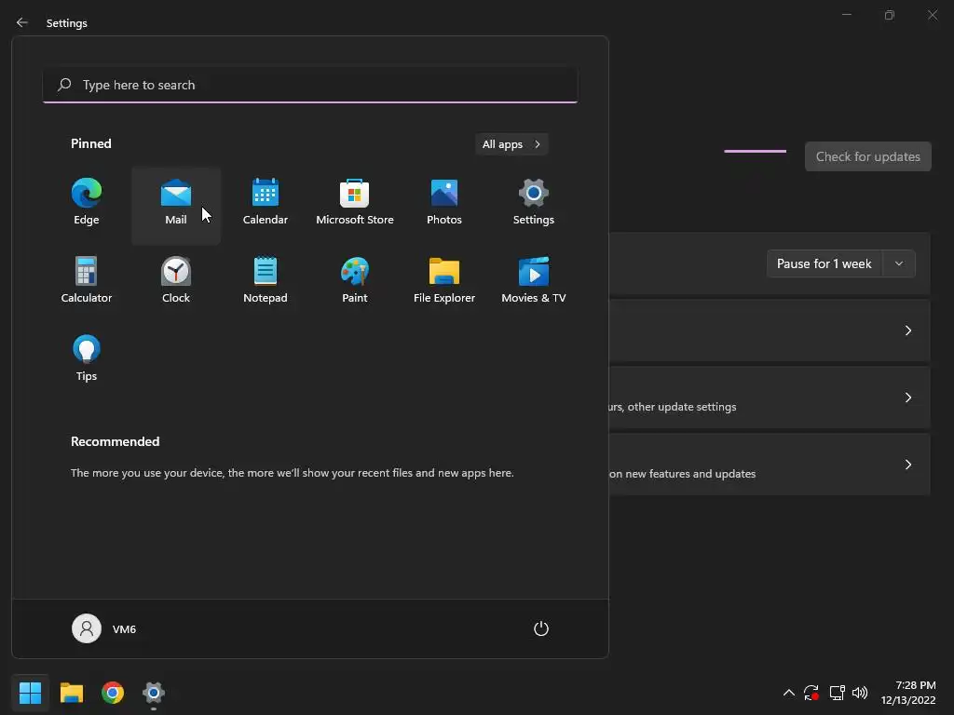Viewport: 954px width, 715px height.
Task: Click the Windows Start button on taskbar
Action: (x=30, y=693)
